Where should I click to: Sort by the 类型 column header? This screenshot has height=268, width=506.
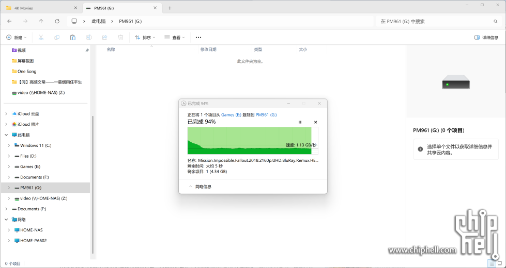pyautogui.click(x=258, y=49)
